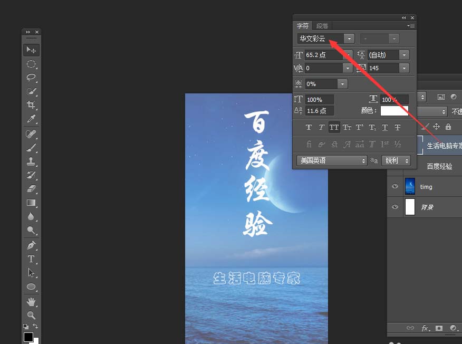Add a layer mask
462x344 pixels.
[x=439, y=328]
